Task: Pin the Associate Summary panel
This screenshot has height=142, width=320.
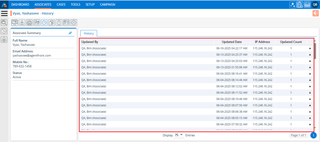Action: [x=70, y=33]
